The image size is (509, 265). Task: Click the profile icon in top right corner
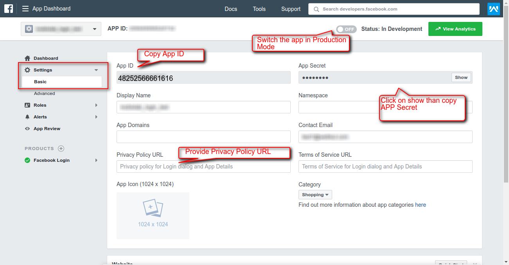click(x=493, y=9)
